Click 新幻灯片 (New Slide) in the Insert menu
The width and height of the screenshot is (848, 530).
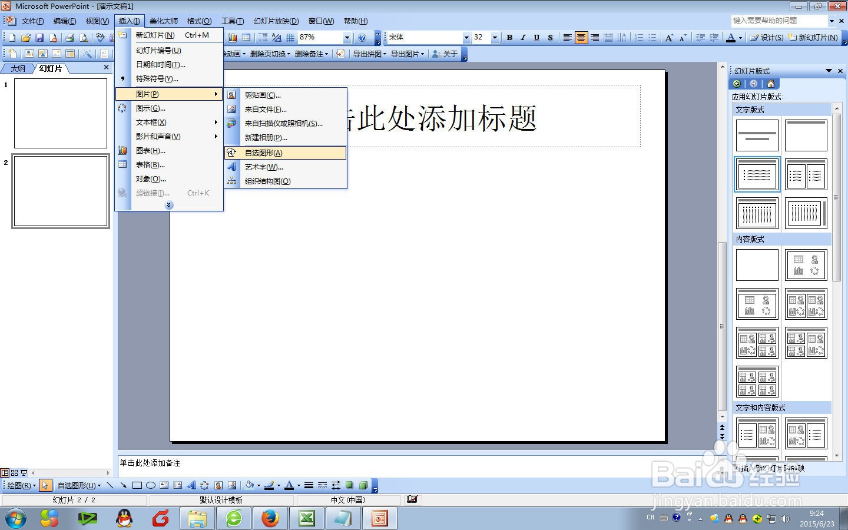(169, 35)
